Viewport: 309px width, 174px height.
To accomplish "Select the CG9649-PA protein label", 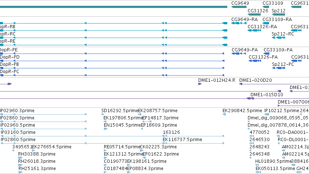I will (245, 50).
